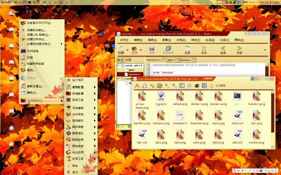
Task: Switch to the Documents (文档) sidebar tab
Action: click(128, 60)
